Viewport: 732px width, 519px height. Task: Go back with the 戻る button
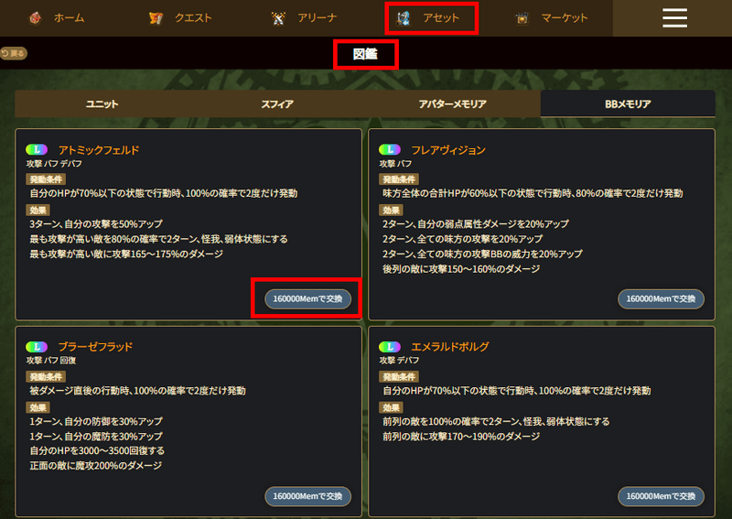tap(14, 53)
